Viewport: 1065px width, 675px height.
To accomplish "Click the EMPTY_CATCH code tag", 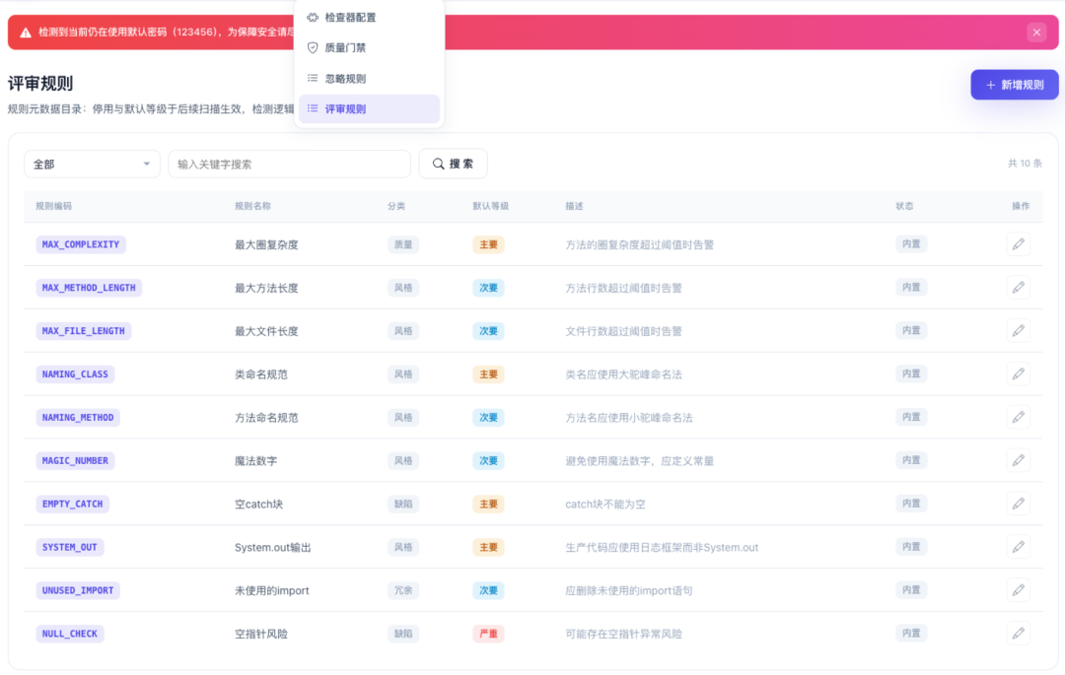I will (73, 504).
